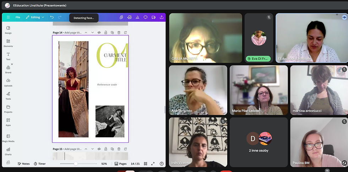Duplicate Page 15
The image size is (348, 172).
(112, 149)
